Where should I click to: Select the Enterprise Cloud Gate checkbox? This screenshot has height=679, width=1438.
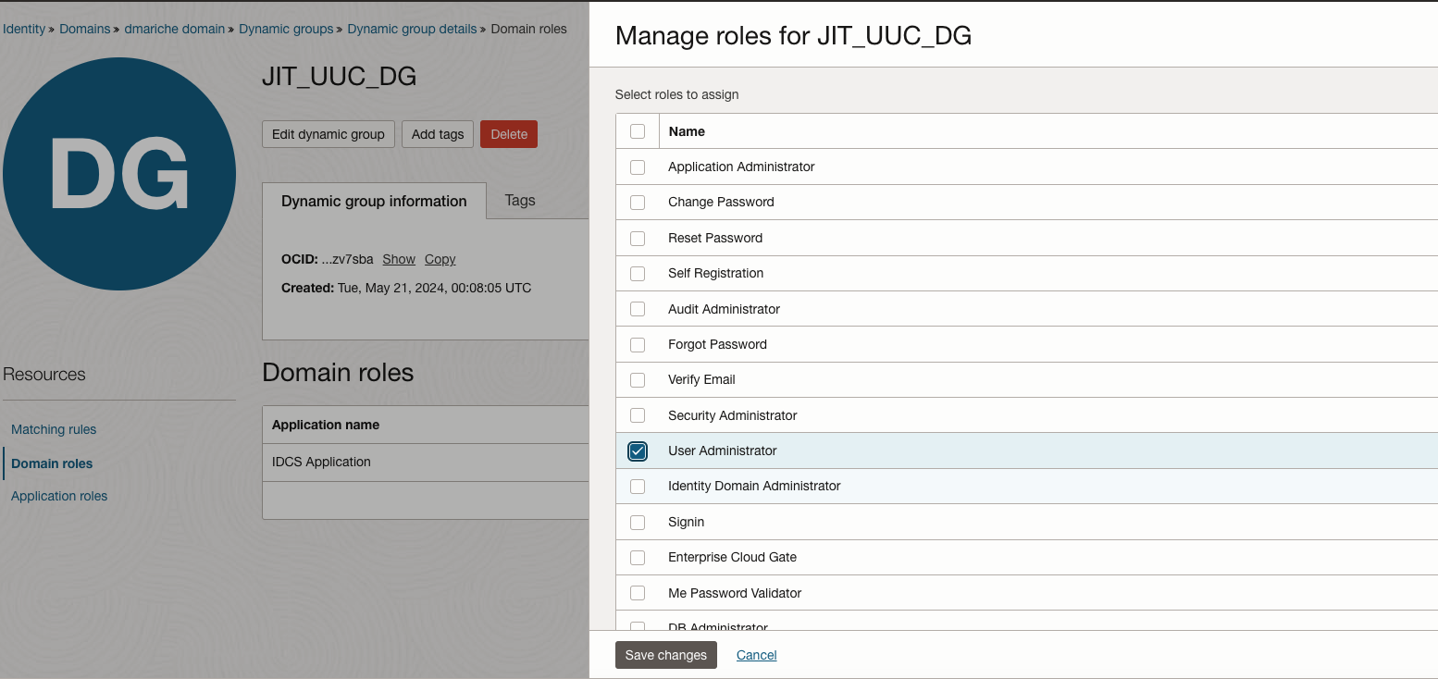638,558
